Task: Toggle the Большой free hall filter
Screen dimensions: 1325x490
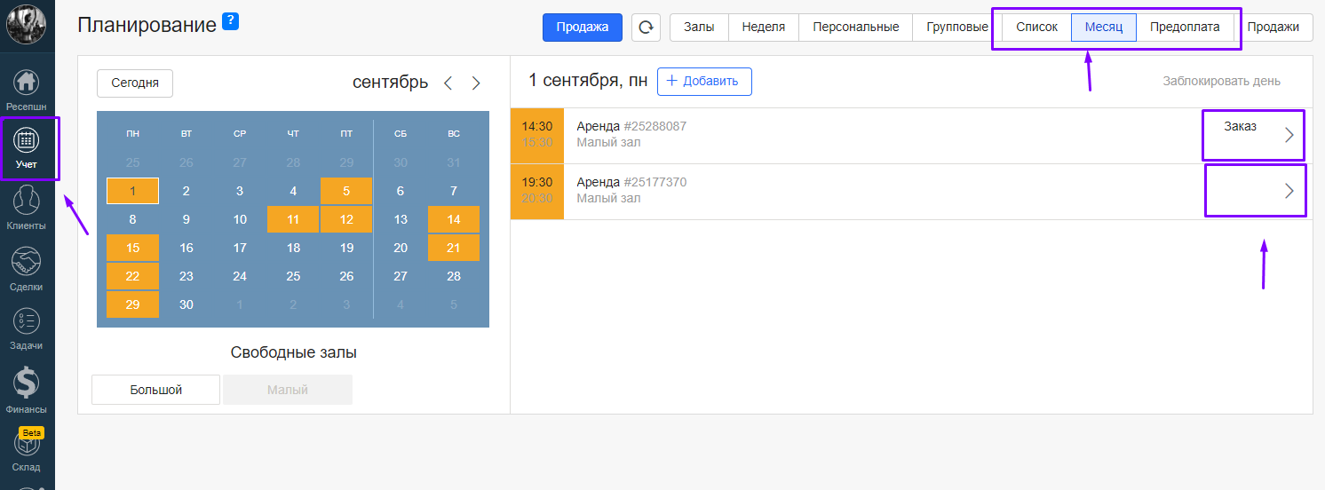Action: pyautogui.click(x=155, y=390)
